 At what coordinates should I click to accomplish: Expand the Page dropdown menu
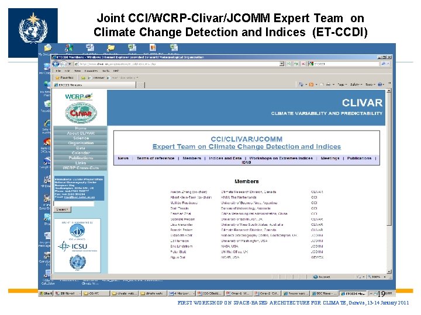tap(342, 85)
